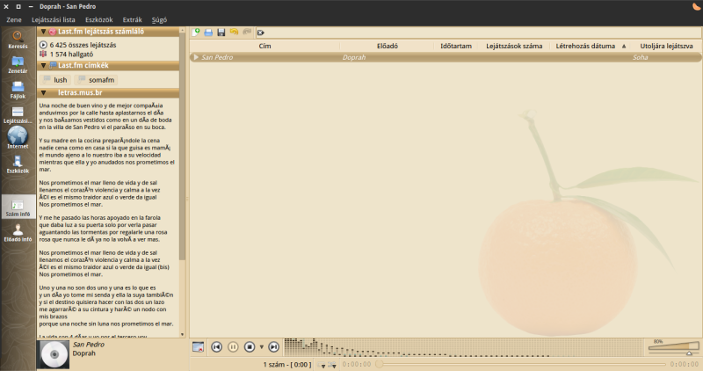Open the Fájlok files sidebar tab
The image size is (703, 371).
coord(18,90)
